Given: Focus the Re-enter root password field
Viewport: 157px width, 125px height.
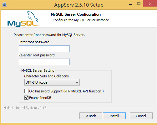Looking at the screenshot, I should point(44,62).
